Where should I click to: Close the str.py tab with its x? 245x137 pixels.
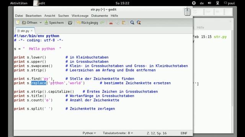tap(32, 31)
